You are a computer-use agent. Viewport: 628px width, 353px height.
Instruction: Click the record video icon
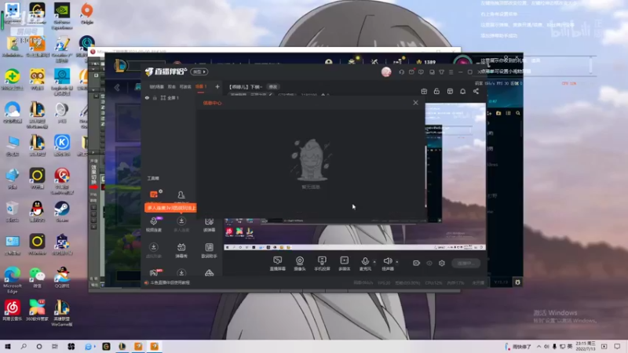pyautogui.click(x=417, y=263)
